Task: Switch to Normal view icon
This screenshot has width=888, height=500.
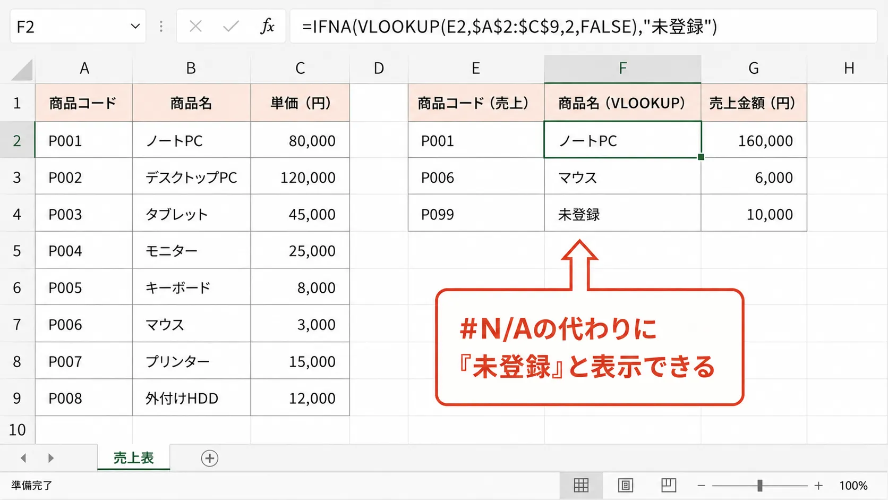Action: [x=581, y=485]
